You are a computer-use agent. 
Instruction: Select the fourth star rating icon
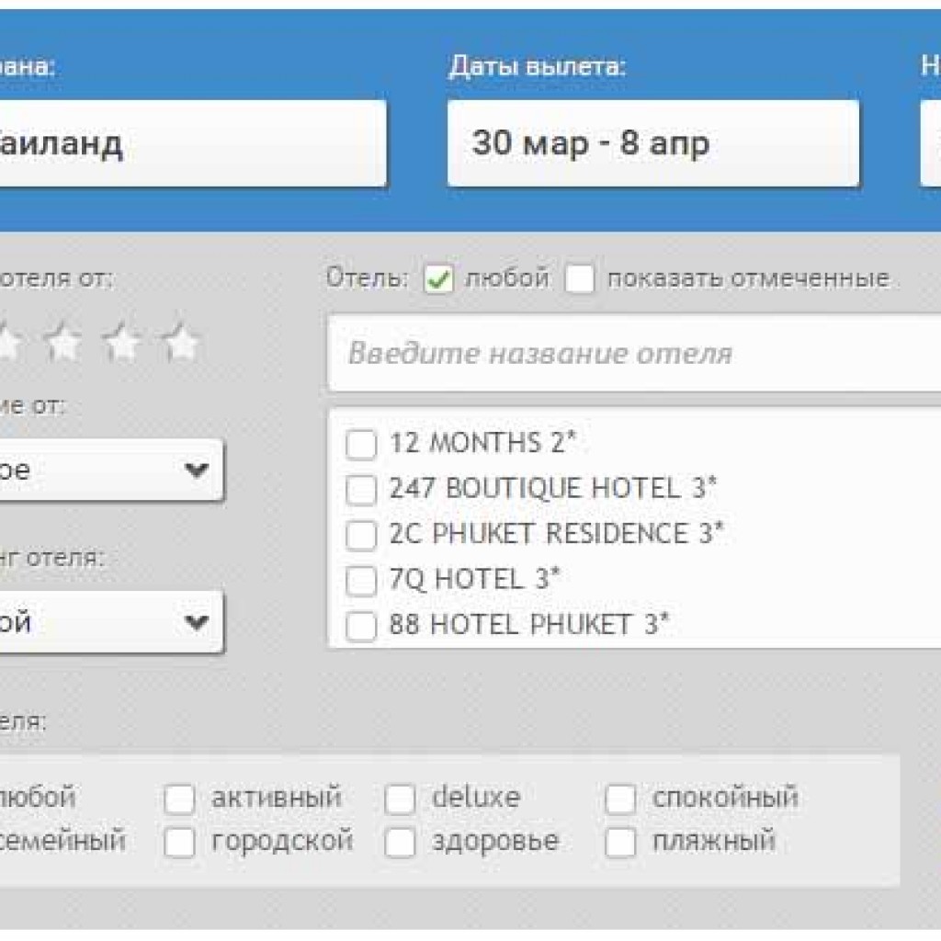181,342
